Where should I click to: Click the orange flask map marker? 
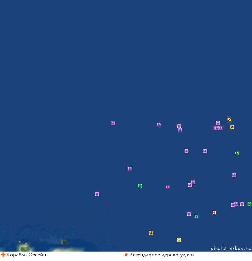pos(151,233)
